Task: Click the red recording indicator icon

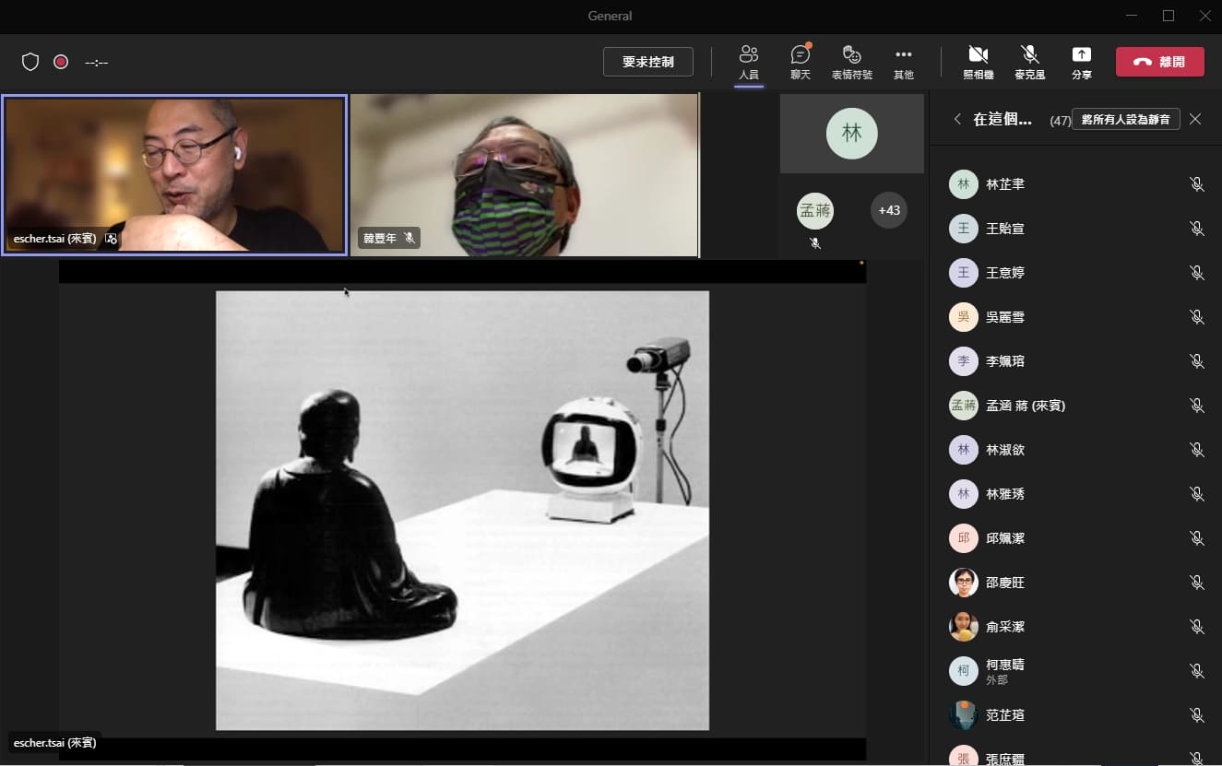Action: click(x=61, y=62)
